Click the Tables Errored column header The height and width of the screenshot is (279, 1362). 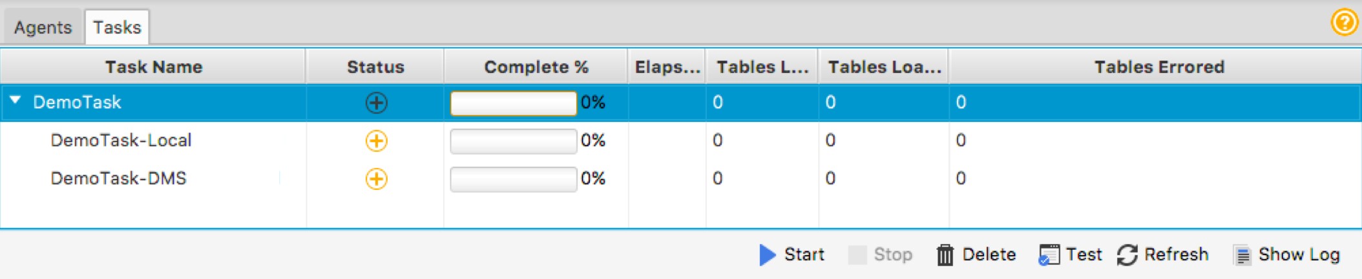1158,67
